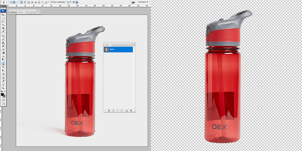
Task: Select the Rectangular Marquee tool
Action: 3,18
